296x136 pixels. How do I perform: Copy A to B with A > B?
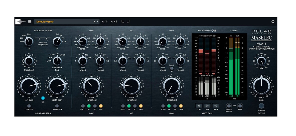(x=114, y=22)
